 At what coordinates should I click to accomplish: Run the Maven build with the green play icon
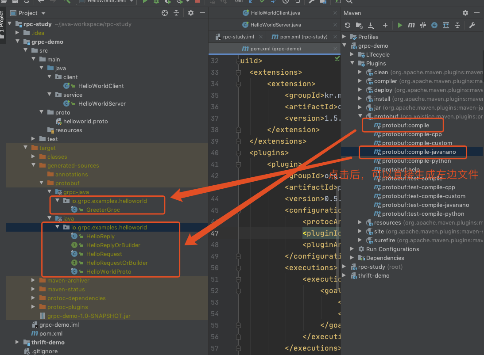(x=400, y=25)
